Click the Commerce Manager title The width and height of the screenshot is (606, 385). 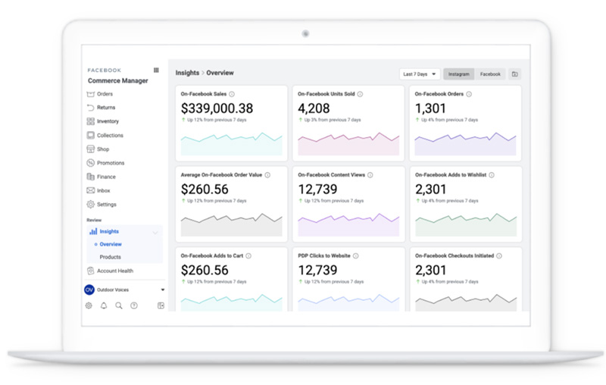(x=118, y=80)
